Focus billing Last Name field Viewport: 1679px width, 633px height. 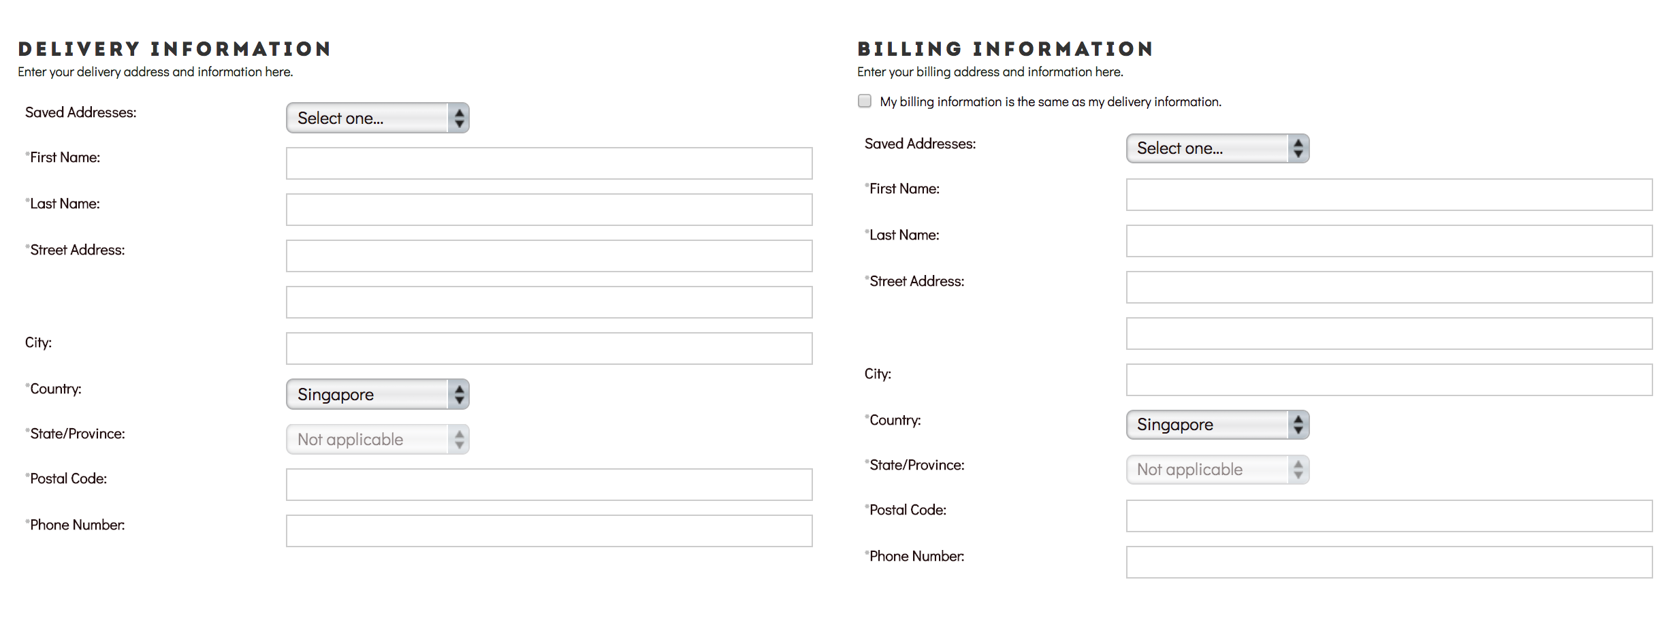(1389, 241)
